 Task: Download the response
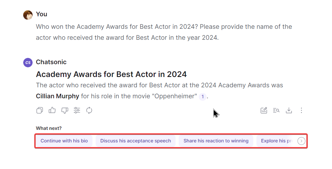(289, 110)
